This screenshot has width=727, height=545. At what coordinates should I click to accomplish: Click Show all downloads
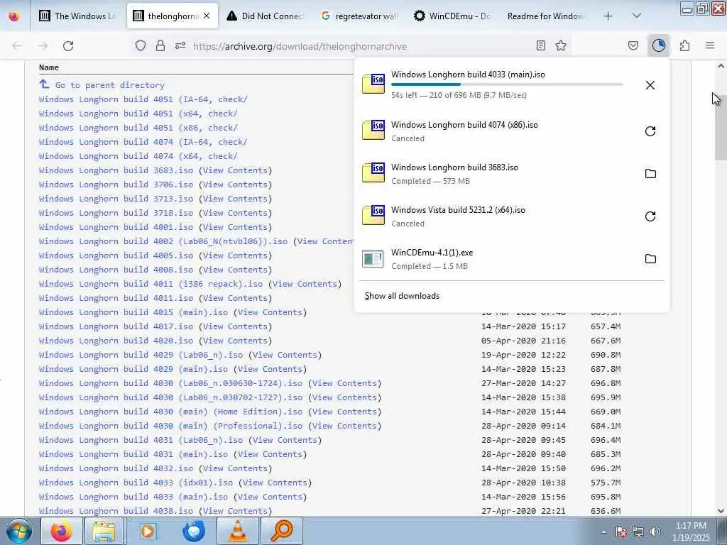(x=402, y=296)
